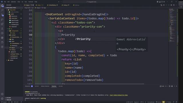Switch to the App.js editor tab

(x=29, y=5)
